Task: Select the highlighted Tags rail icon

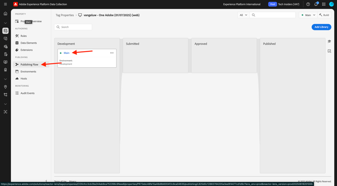Action: (5, 31)
